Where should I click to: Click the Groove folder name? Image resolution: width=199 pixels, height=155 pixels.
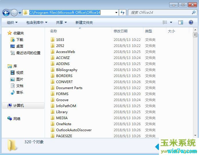coord(62,100)
